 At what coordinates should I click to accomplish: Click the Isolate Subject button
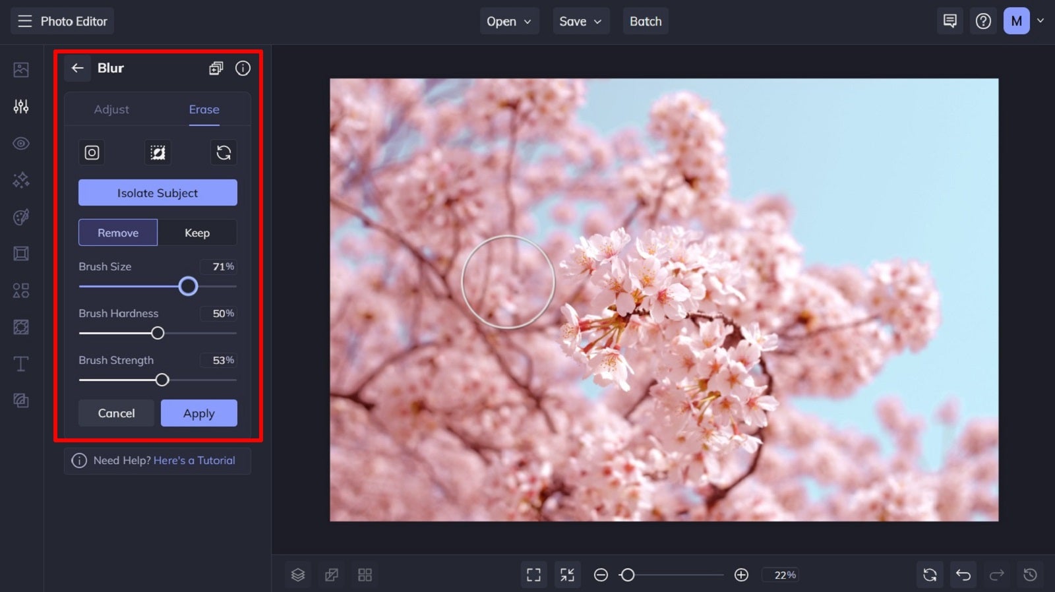coord(158,192)
